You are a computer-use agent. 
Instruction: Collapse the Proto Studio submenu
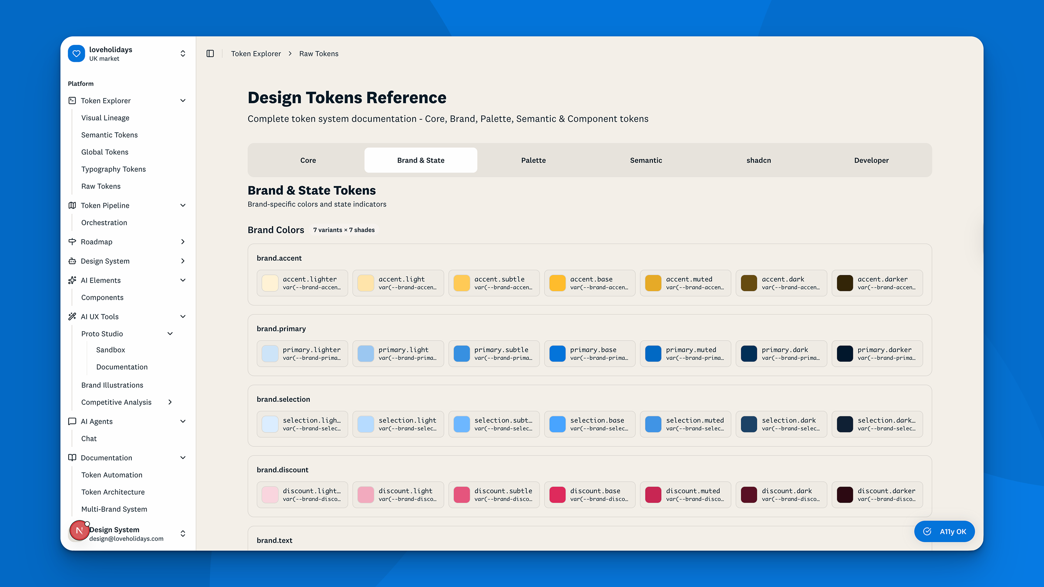170,334
